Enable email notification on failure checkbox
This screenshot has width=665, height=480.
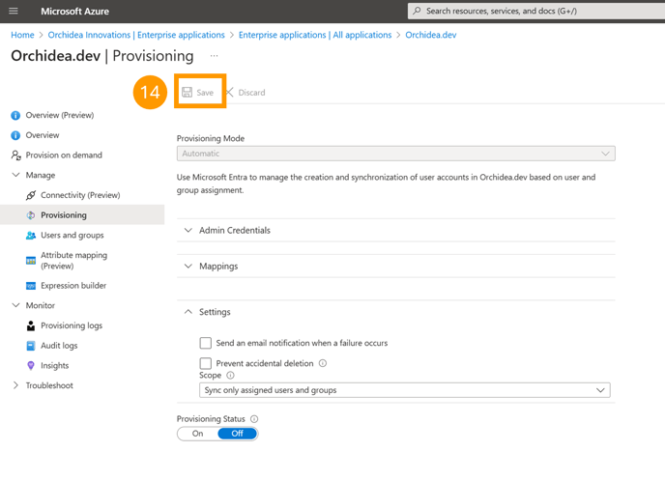[206, 343]
